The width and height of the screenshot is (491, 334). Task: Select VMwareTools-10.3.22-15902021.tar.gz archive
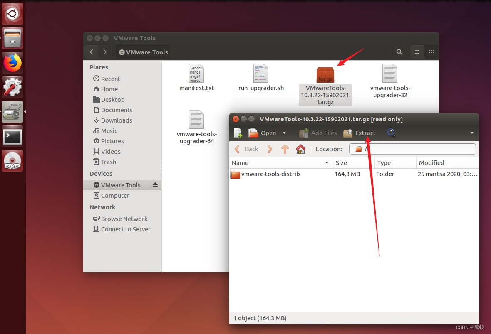[x=325, y=86]
